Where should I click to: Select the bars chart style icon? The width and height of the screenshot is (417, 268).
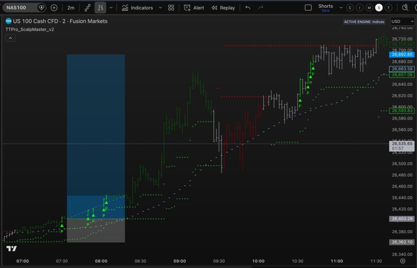pos(100,8)
